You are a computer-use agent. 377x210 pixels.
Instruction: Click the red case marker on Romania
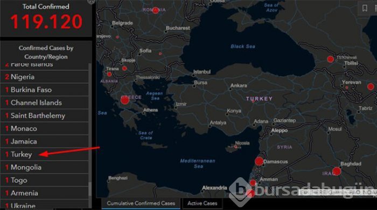pyautogui.click(x=156, y=10)
